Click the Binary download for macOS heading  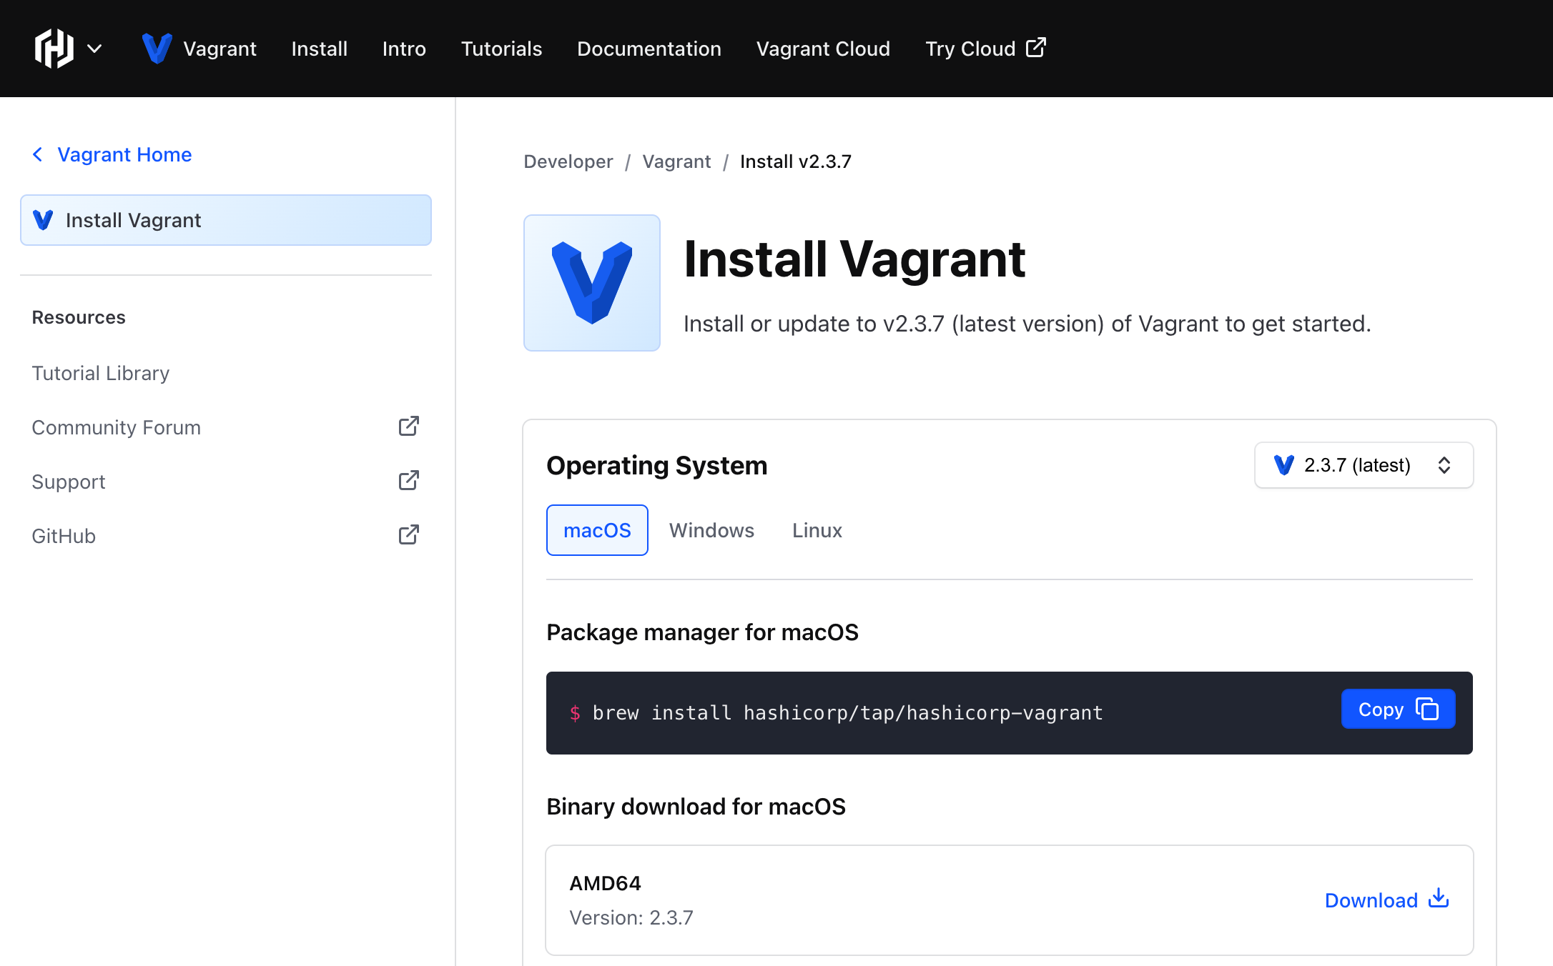point(696,807)
